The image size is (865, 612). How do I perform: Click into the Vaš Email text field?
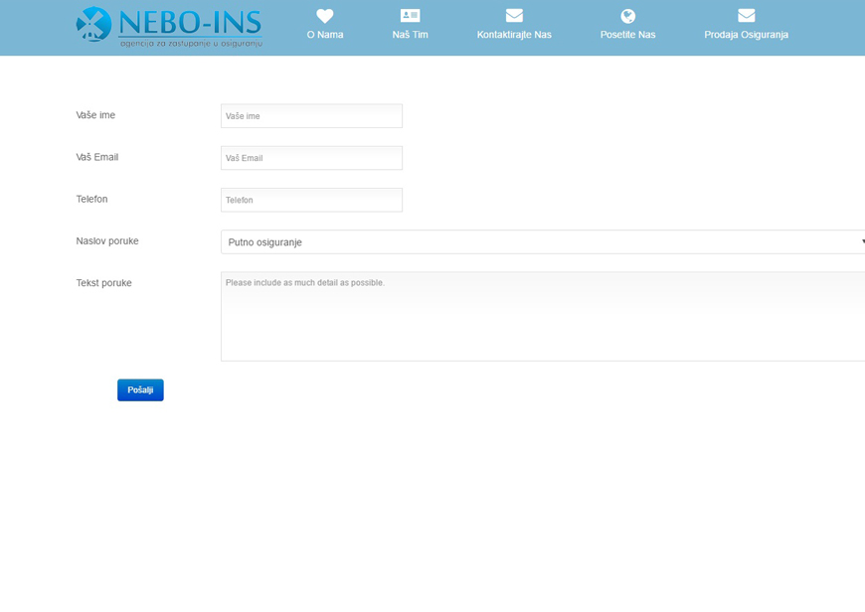(311, 158)
